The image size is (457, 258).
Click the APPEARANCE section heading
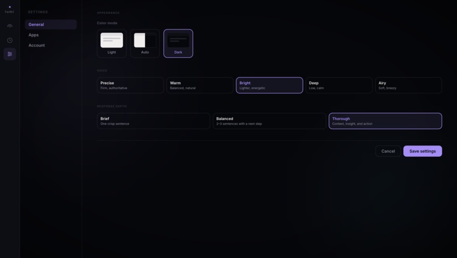pyautogui.click(x=108, y=13)
